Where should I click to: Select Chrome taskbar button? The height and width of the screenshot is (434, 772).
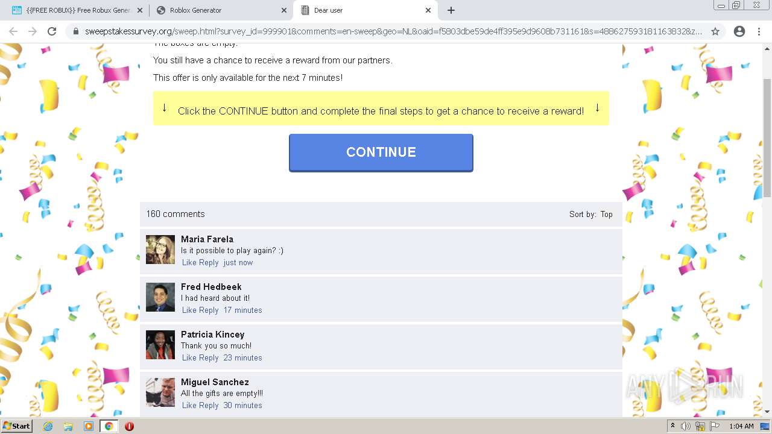click(109, 426)
